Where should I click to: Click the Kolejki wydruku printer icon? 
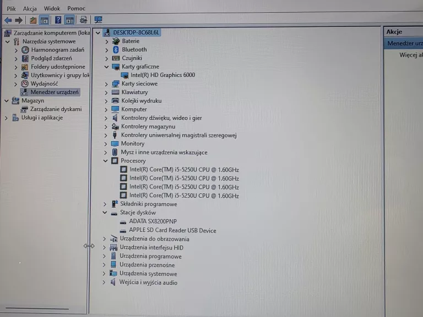tap(115, 101)
